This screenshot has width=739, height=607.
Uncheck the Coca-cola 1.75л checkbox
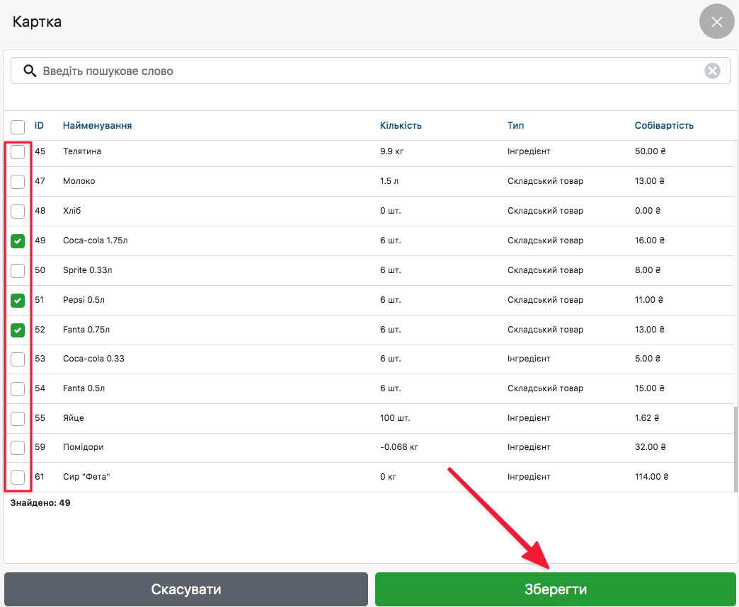coord(18,241)
